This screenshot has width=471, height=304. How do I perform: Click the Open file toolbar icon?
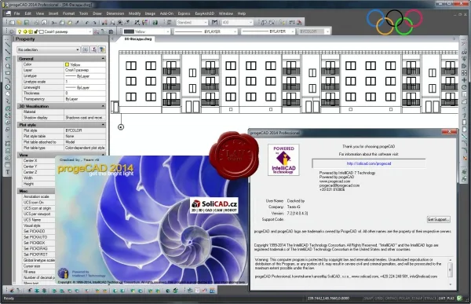19,23
